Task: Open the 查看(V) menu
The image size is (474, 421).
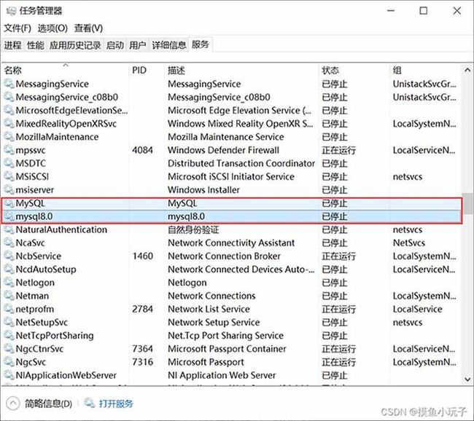Action: click(x=88, y=28)
